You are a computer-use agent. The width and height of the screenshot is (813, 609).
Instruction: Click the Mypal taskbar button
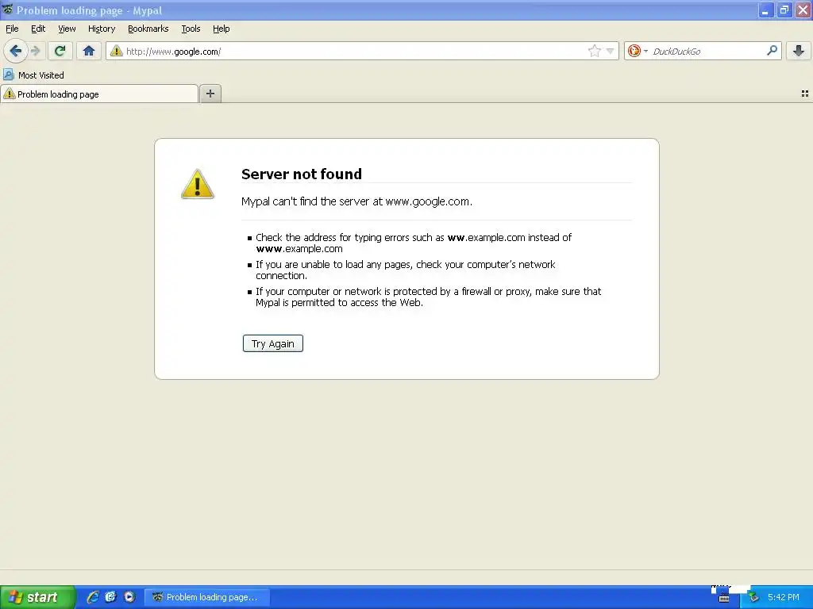(206, 597)
